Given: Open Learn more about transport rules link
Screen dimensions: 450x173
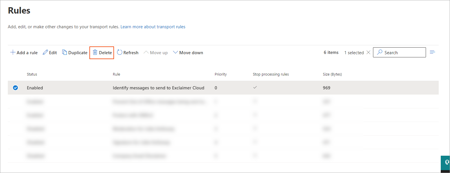Looking at the screenshot, I should point(153,27).
